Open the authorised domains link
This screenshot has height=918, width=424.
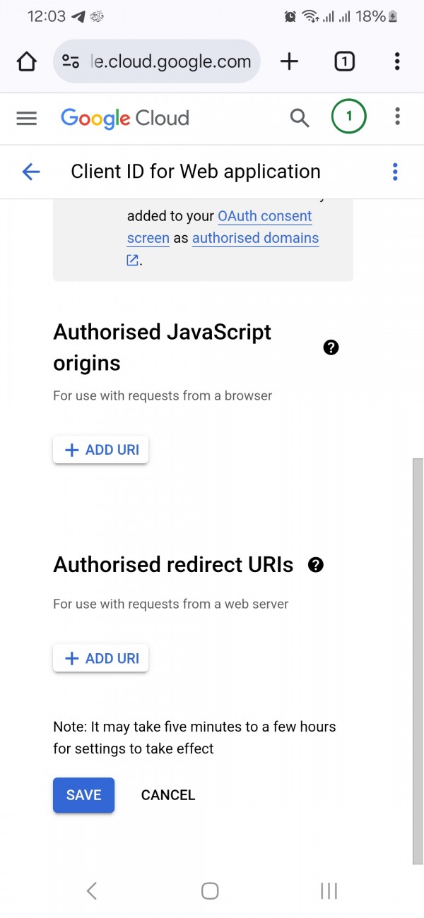(x=255, y=239)
